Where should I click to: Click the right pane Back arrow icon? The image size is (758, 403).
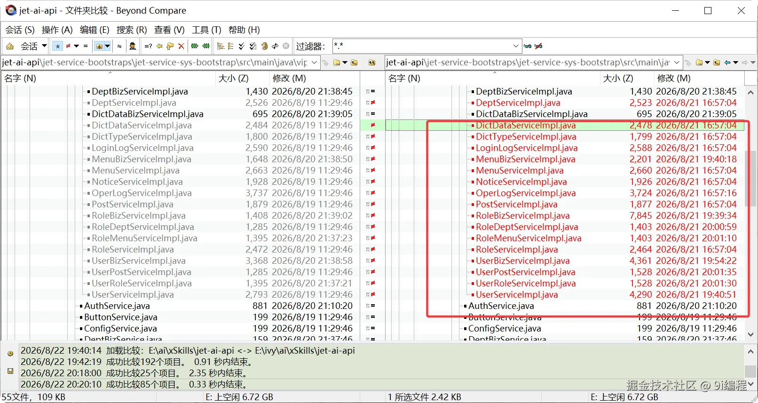click(727, 63)
